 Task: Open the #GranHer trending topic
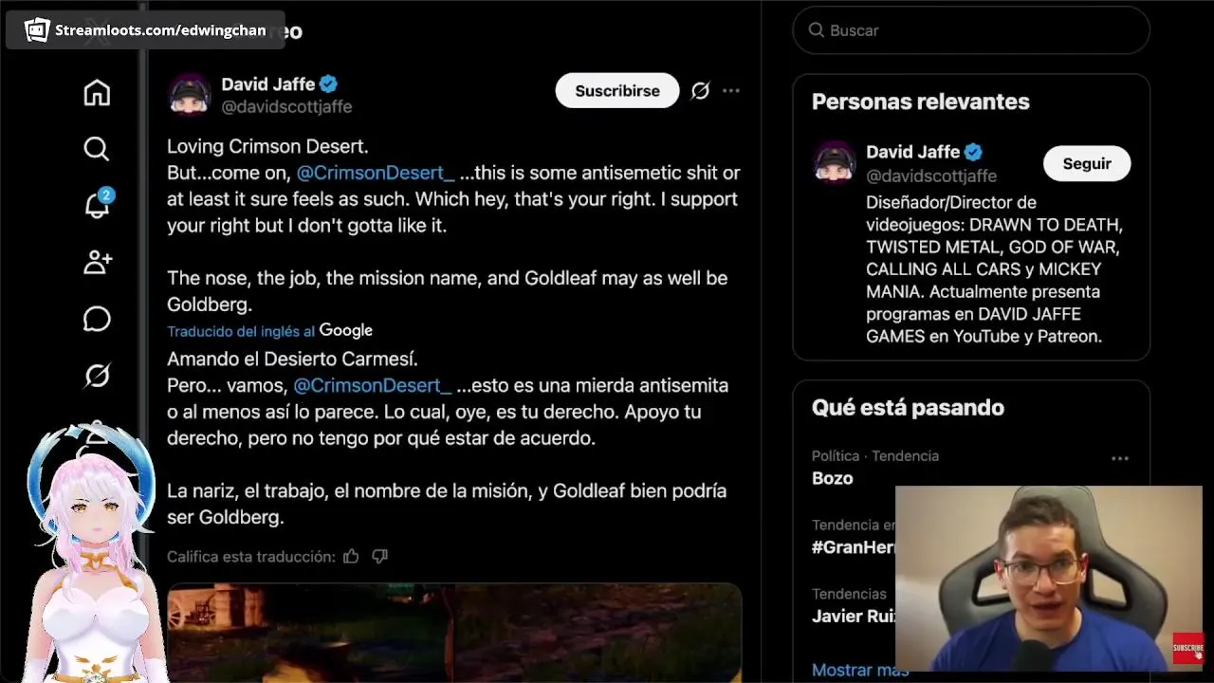pos(854,547)
